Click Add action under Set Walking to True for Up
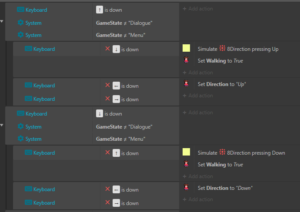This screenshot has height=212, width=300. point(198,73)
